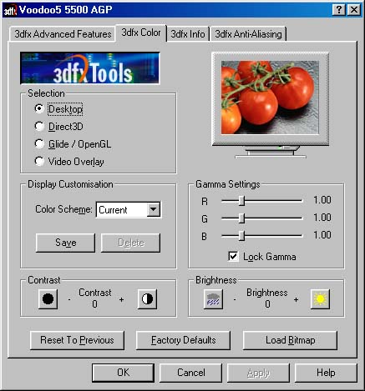Click the R gamma slider thumb
Image resolution: width=365 pixels, height=391 pixels.
pos(242,201)
